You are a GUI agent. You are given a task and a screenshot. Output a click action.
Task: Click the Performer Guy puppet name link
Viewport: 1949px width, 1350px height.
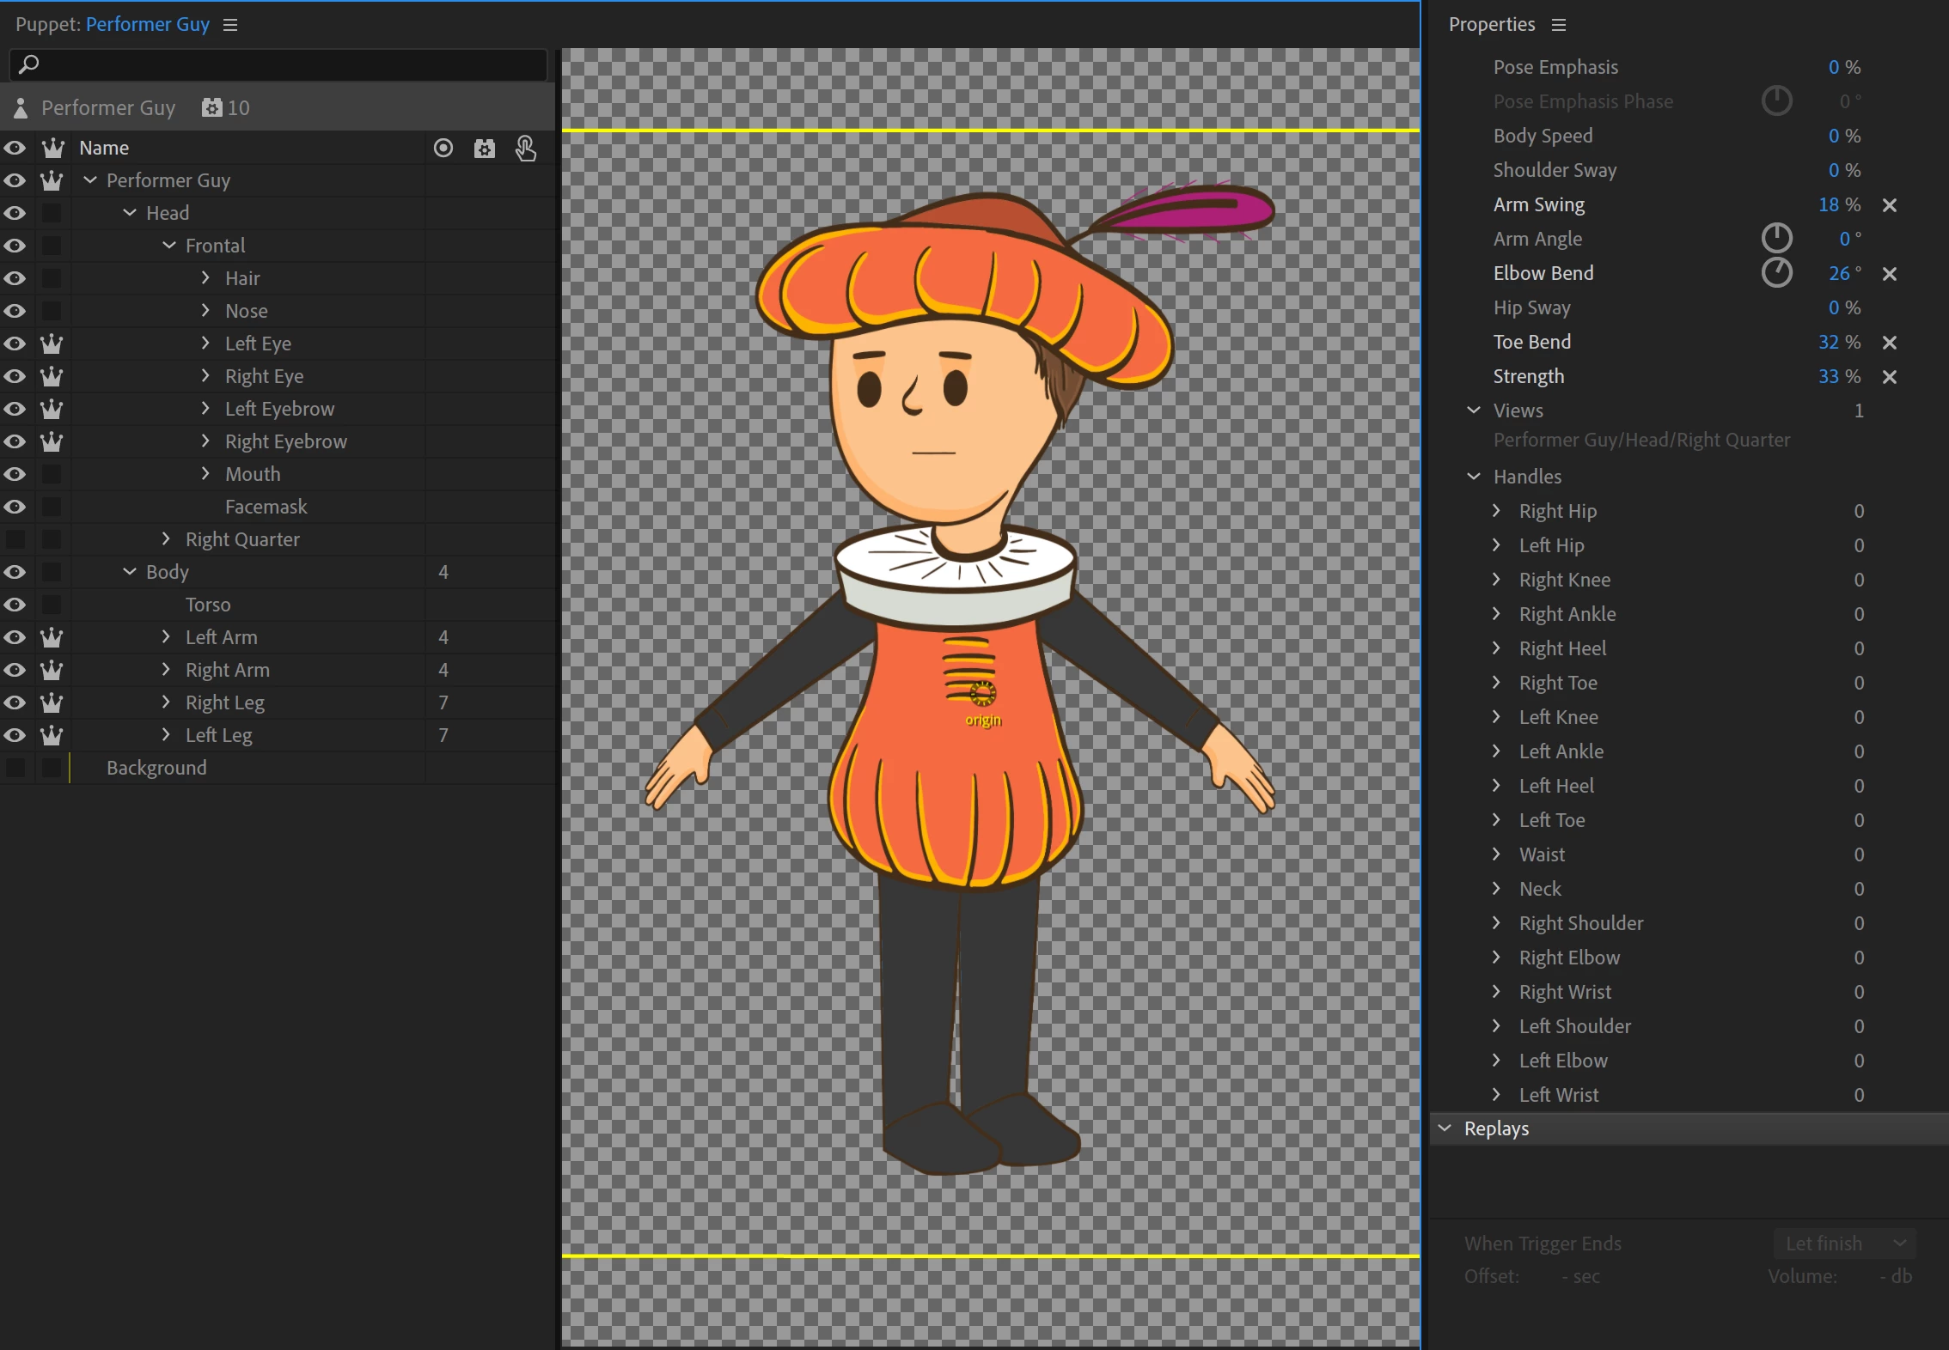point(147,25)
